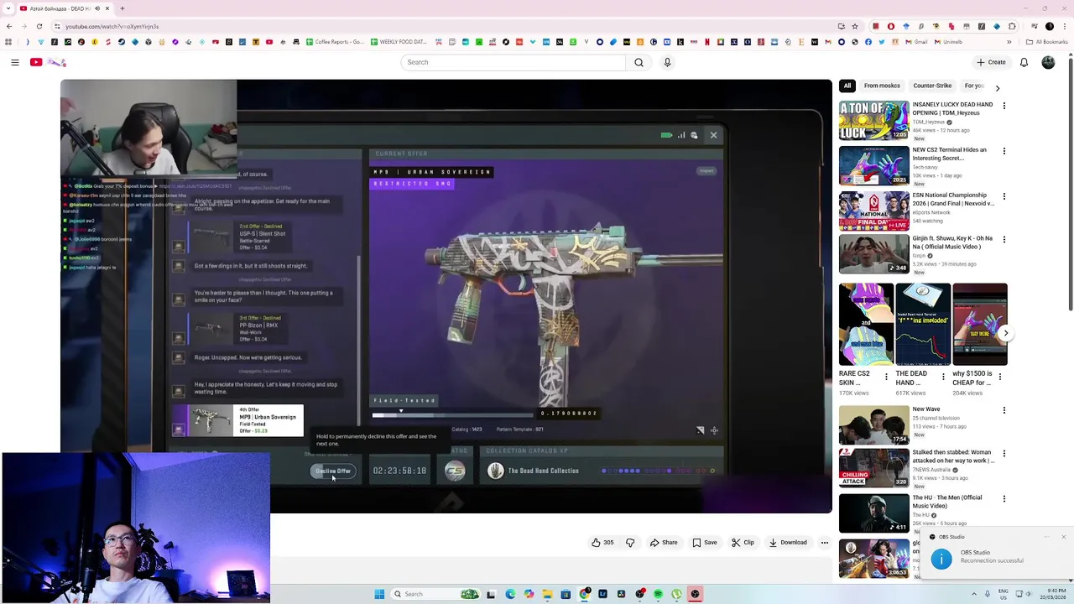
Task: Go to the YouTube home logo
Action: coord(48,62)
